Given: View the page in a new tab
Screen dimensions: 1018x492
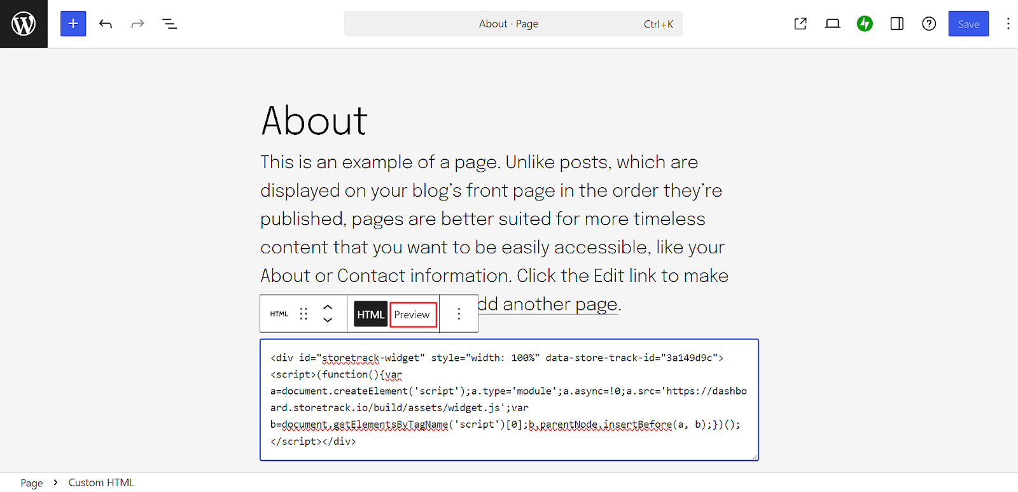Looking at the screenshot, I should pyautogui.click(x=800, y=24).
